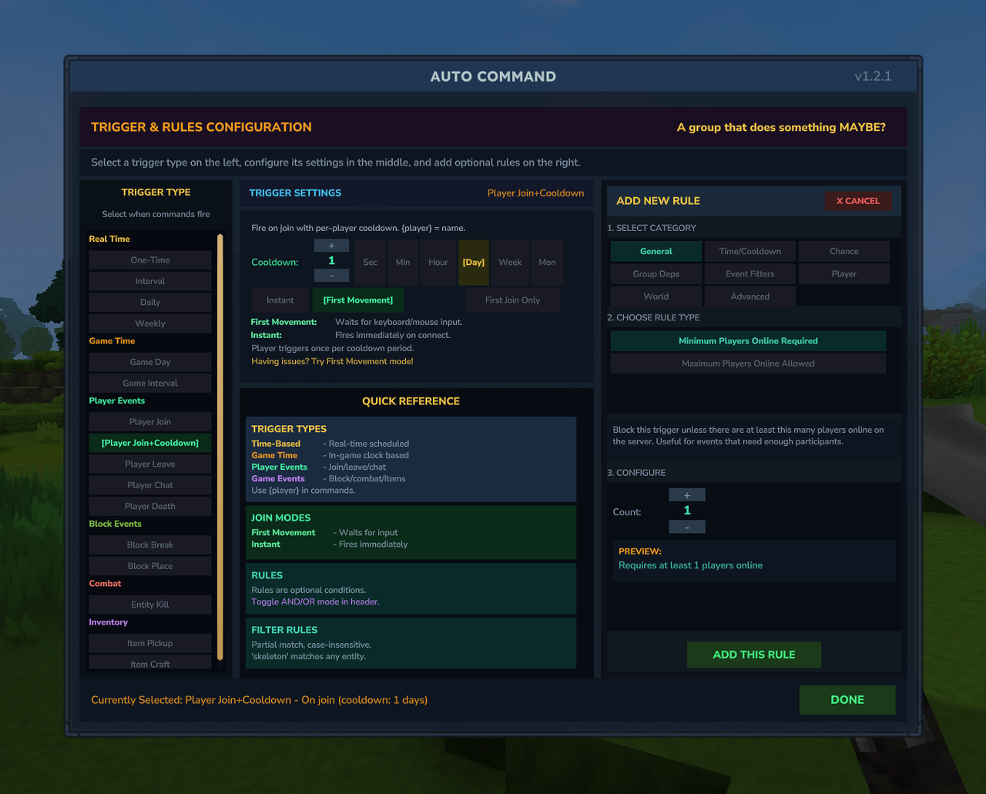Open the Time/Cooldown rule category
Image resolution: width=986 pixels, height=794 pixels.
(x=750, y=252)
